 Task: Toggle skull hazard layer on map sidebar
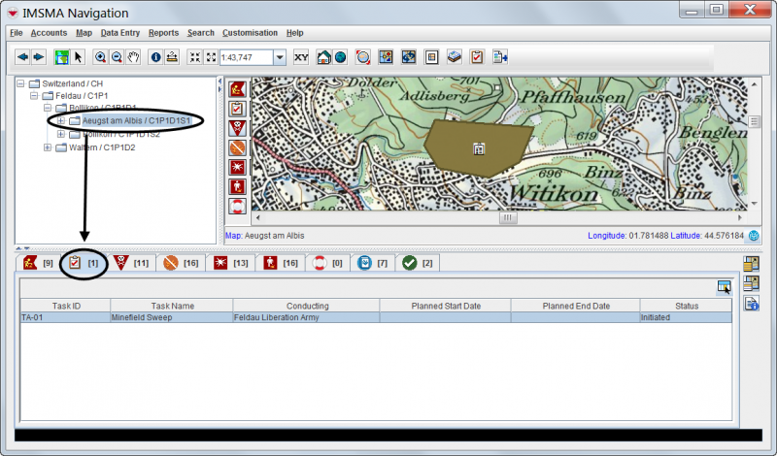point(236,128)
